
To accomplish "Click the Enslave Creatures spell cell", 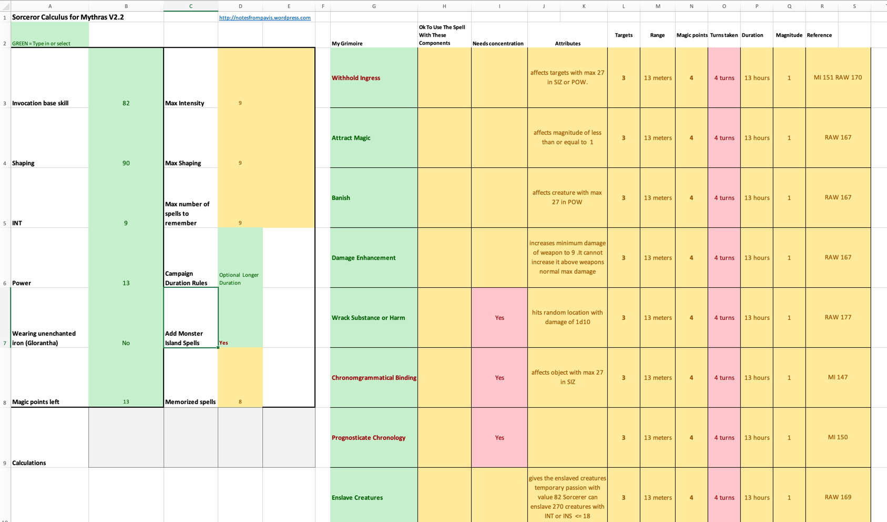I will [373, 497].
